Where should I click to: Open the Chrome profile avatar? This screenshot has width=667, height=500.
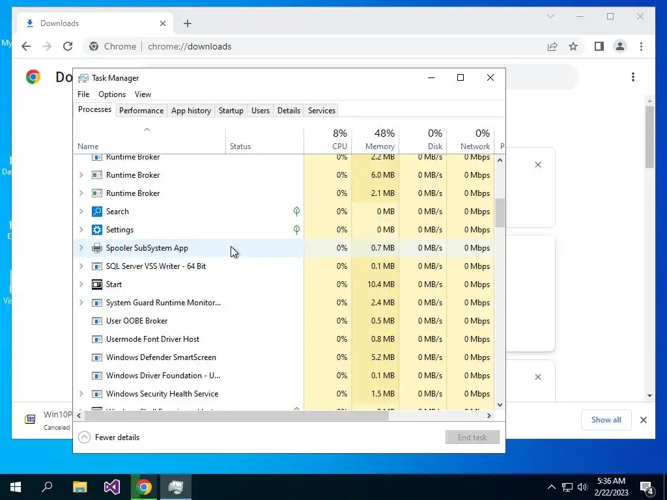pyautogui.click(x=620, y=46)
